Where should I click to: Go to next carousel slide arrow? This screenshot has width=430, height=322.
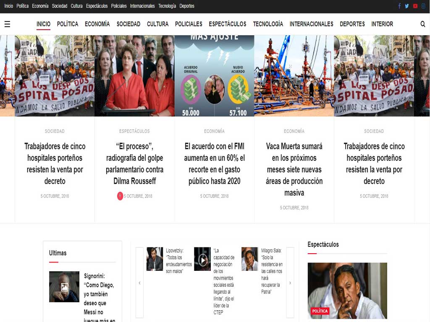(290, 283)
